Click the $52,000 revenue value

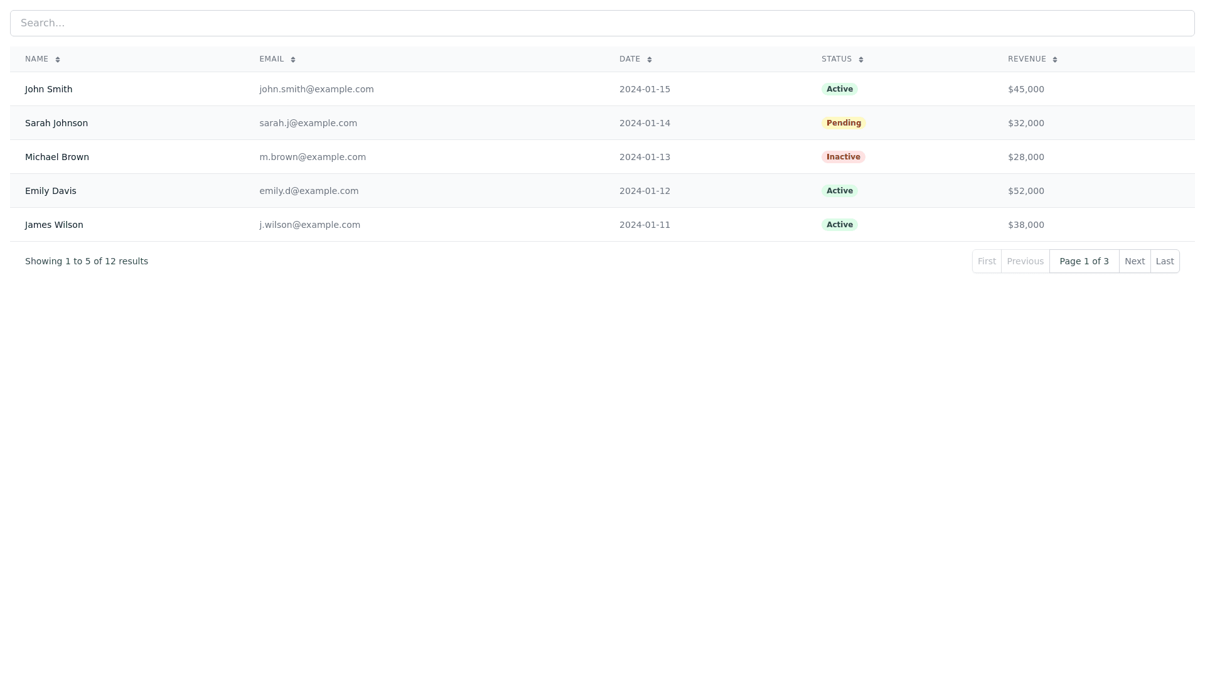click(1026, 191)
